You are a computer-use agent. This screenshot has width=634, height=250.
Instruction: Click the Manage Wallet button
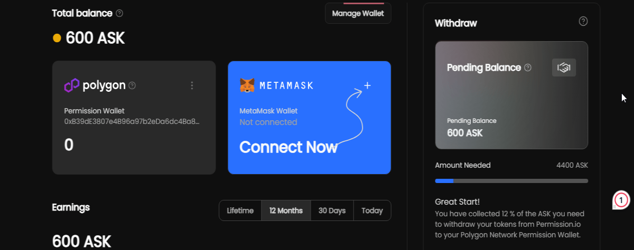pyautogui.click(x=358, y=13)
